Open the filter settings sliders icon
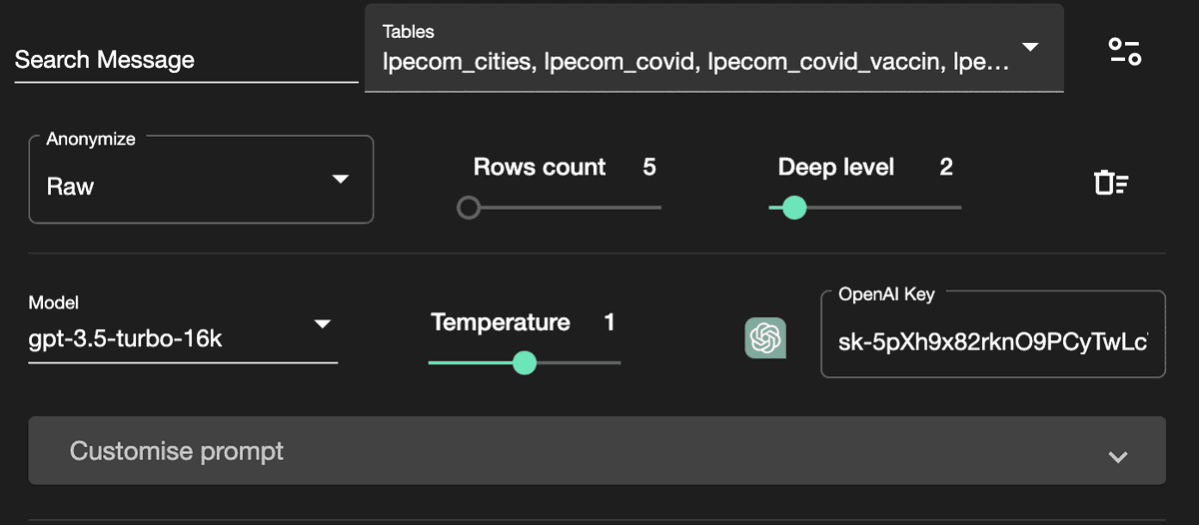 point(1125,52)
